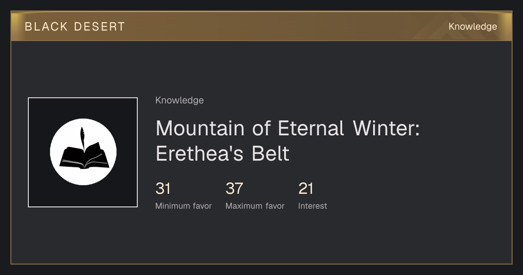Click the word Mountain in the title

pos(201,128)
